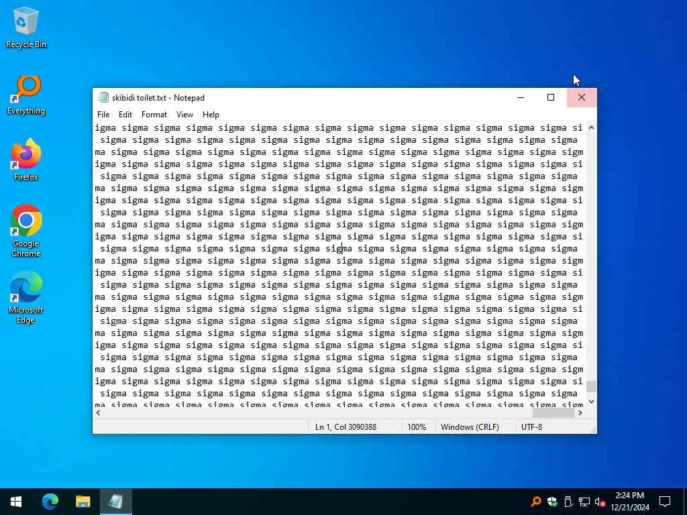The image size is (687, 515).
Task: Click the Ln 1, Col 3090388 status text
Action: coord(346,427)
